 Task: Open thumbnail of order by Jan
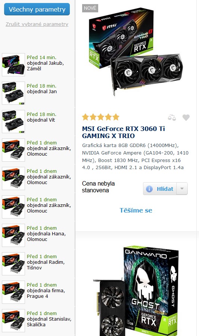click(13, 93)
